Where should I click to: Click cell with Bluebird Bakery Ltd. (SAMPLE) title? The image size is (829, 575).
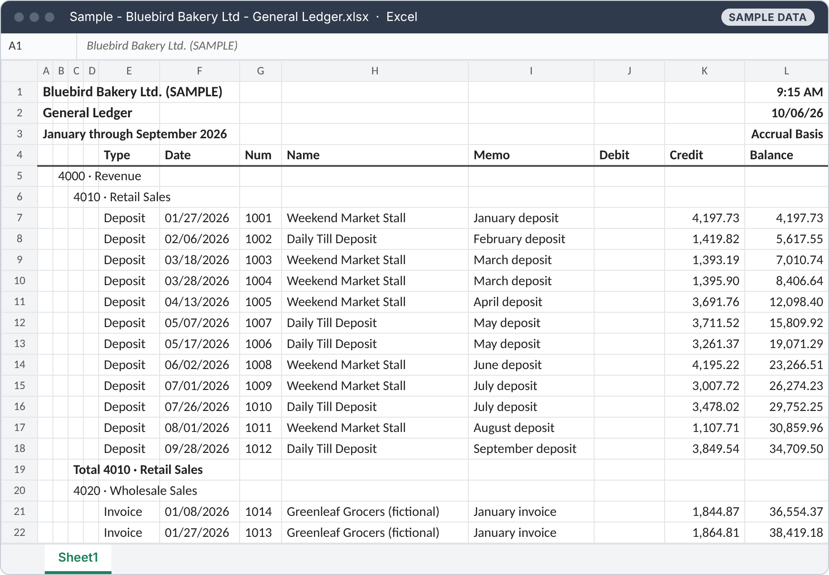coord(132,92)
